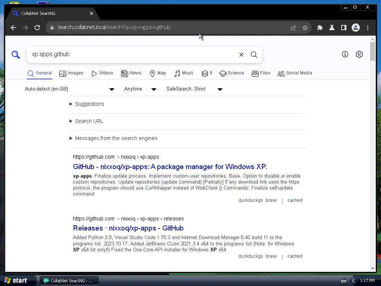Switch to the Music tab
381x286 pixels.
(184, 73)
